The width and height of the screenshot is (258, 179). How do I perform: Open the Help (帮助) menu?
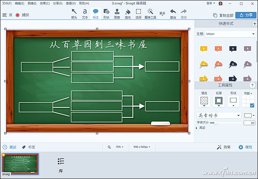[x=84, y=3]
